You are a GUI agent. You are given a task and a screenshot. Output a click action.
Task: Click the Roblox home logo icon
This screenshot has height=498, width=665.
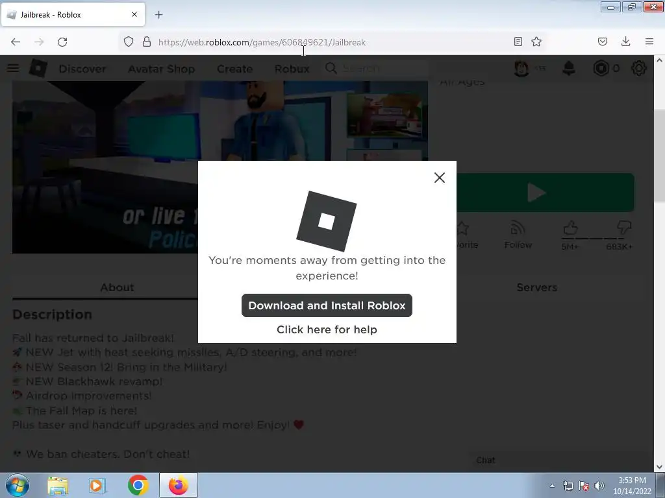pos(38,68)
